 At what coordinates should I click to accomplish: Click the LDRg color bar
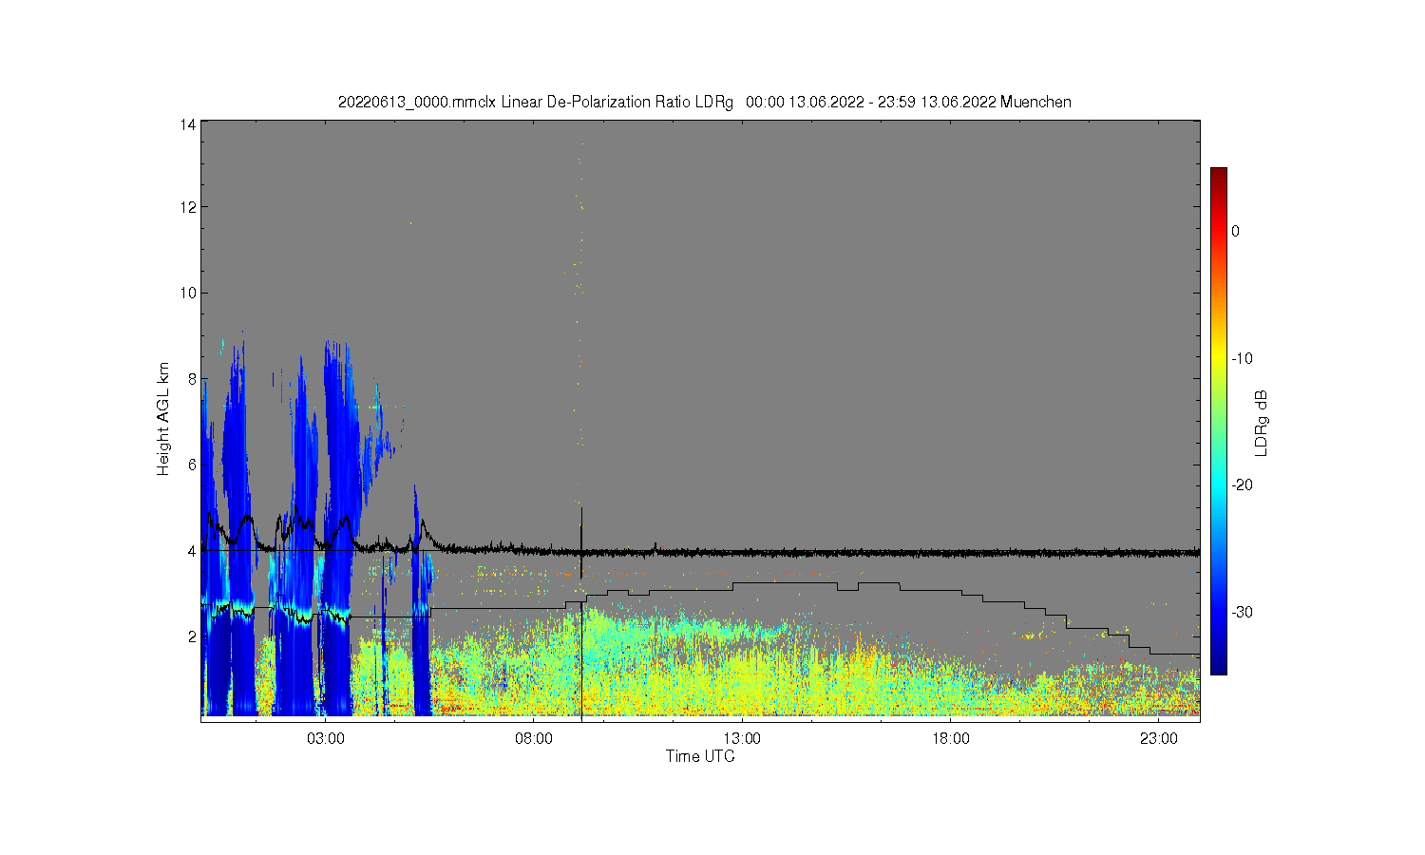coord(1218,421)
